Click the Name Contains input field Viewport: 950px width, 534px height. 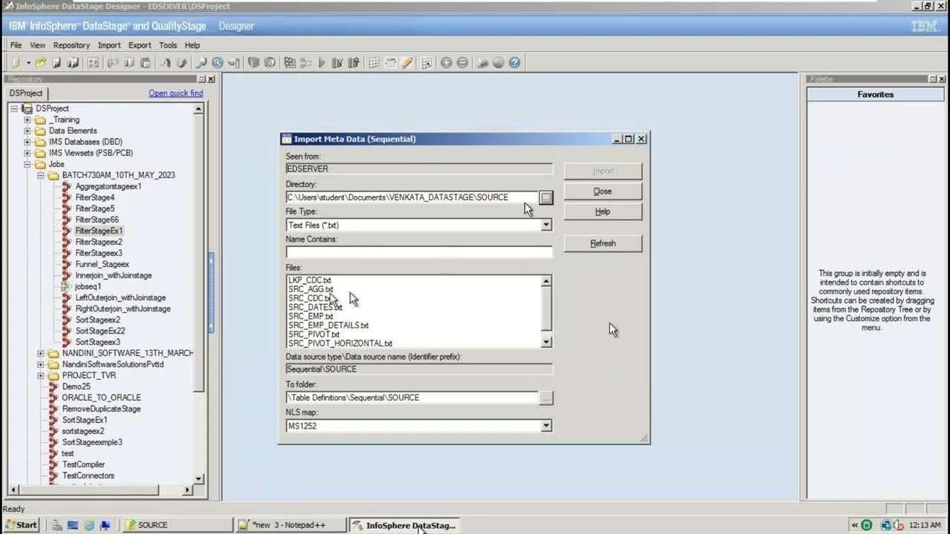click(x=419, y=252)
